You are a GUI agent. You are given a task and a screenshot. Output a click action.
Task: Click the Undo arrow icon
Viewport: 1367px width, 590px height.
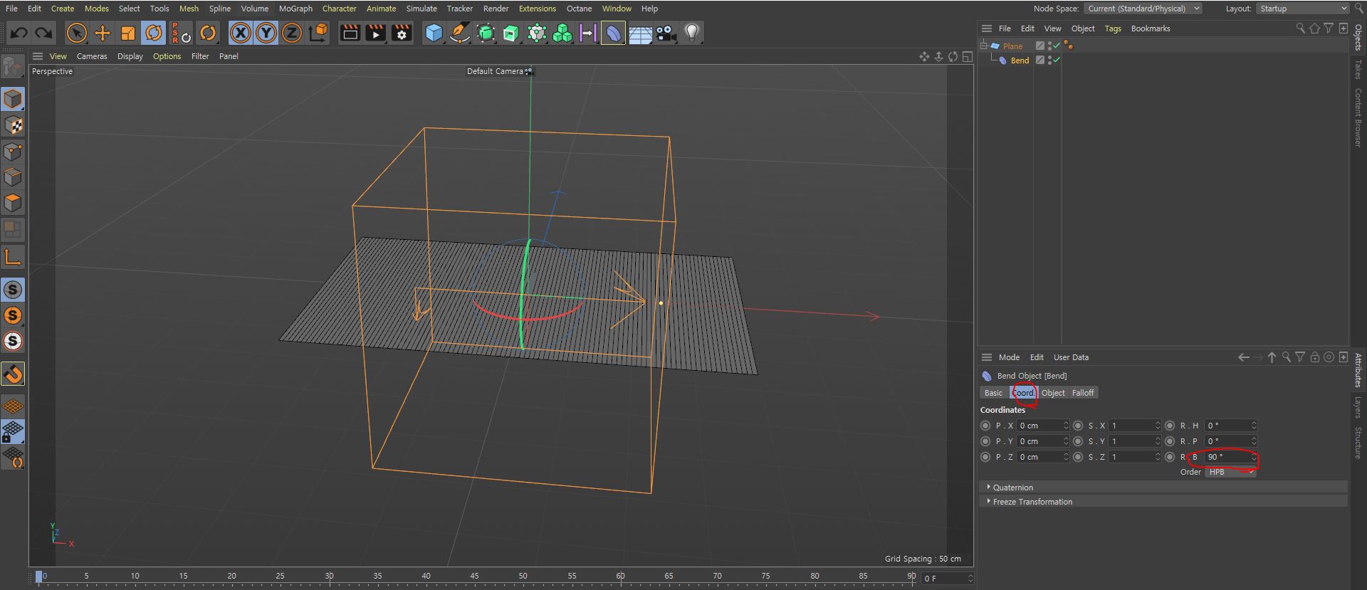coord(19,33)
